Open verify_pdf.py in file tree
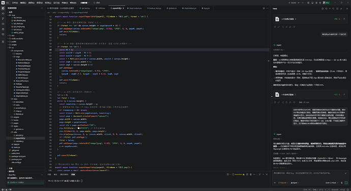The width and height of the screenshot is (351, 191). (x=19, y=33)
